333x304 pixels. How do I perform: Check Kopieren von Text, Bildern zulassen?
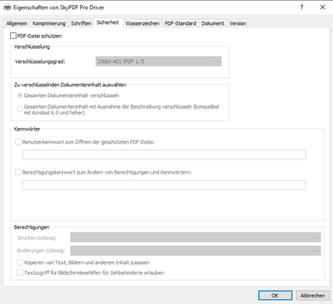[x=20, y=262]
